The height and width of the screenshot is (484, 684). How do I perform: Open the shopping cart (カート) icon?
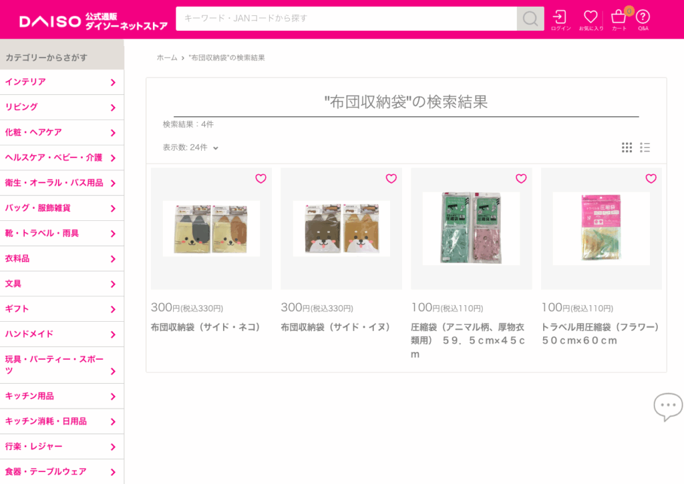click(619, 20)
